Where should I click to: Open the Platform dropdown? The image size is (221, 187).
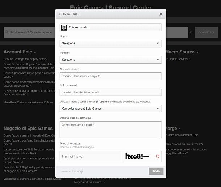point(110,60)
